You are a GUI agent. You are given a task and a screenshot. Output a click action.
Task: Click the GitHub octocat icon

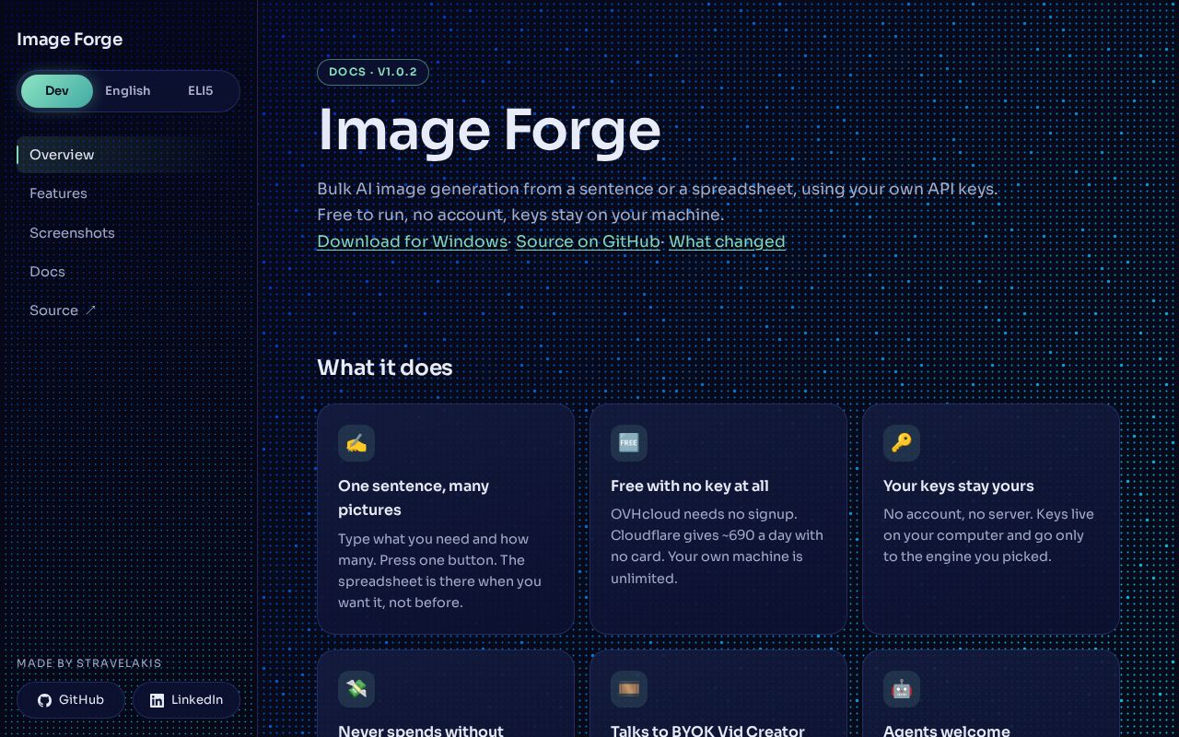44,700
